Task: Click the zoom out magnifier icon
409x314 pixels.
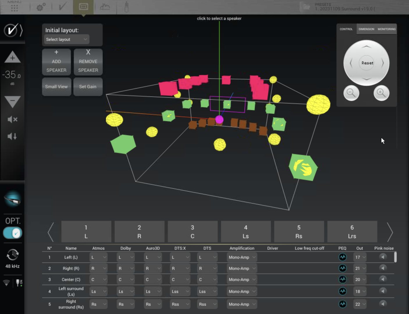Action: click(351, 93)
